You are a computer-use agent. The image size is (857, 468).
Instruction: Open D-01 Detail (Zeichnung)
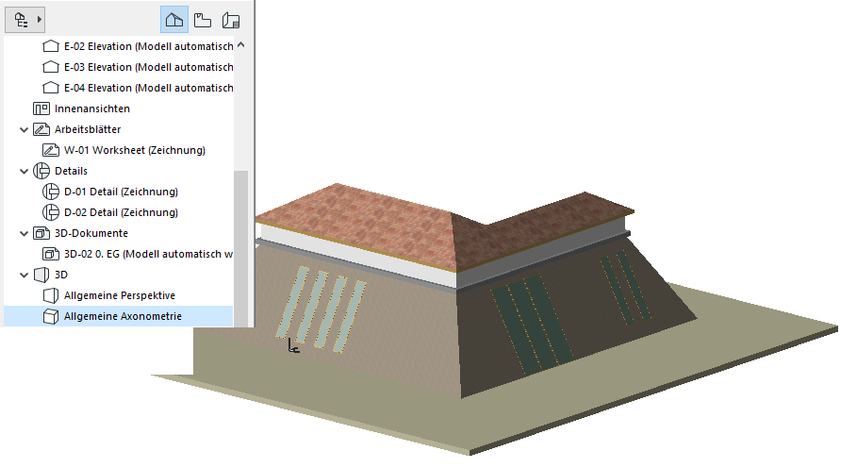coord(121,192)
